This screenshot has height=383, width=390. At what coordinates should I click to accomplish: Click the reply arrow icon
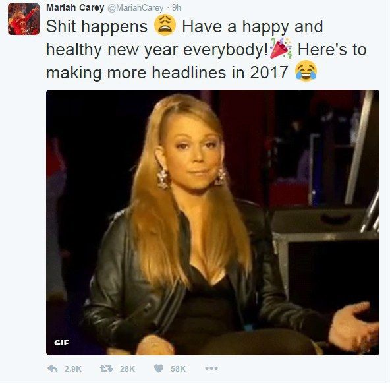53,368
